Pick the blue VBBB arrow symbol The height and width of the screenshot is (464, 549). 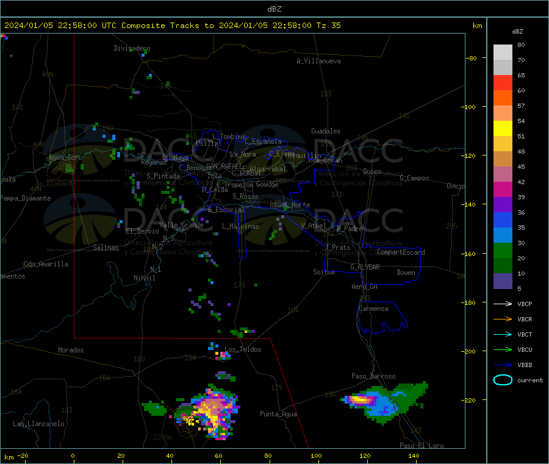(x=503, y=365)
